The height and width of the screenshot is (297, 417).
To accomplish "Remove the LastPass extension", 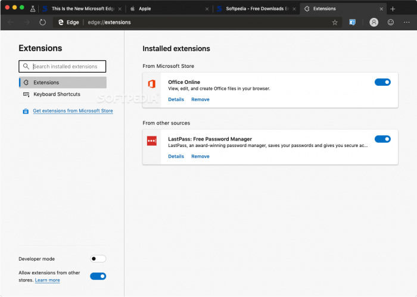I will [x=200, y=157].
